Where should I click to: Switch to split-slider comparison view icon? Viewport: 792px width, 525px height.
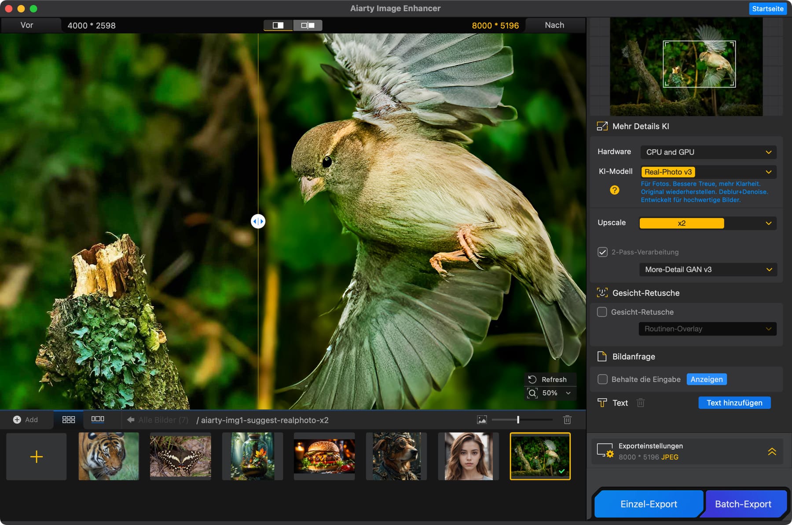pyautogui.click(x=278, y=25)
